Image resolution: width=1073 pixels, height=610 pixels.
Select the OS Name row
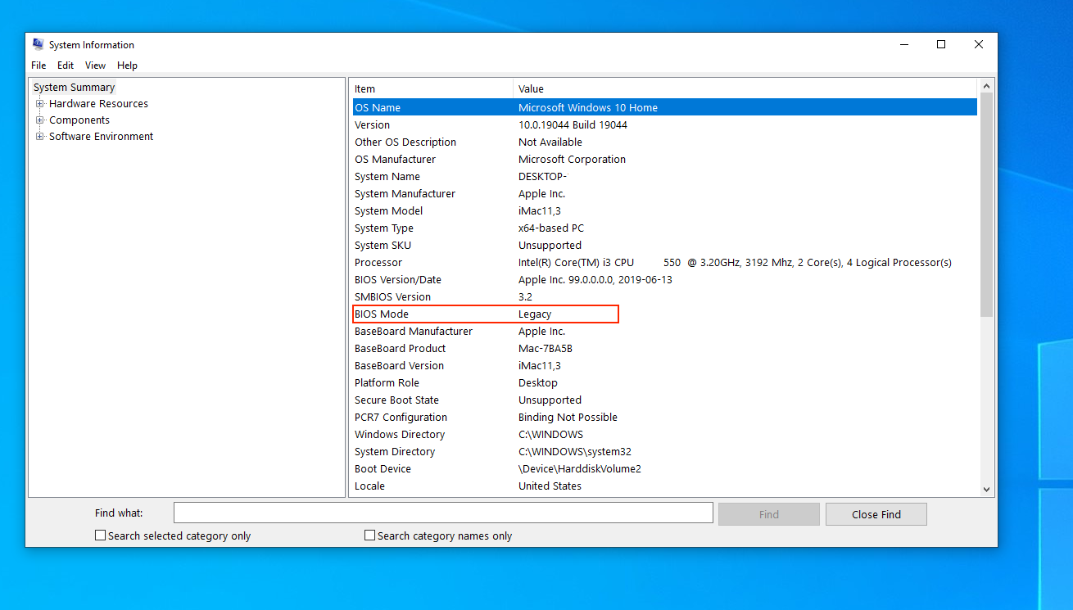point(664,107)
